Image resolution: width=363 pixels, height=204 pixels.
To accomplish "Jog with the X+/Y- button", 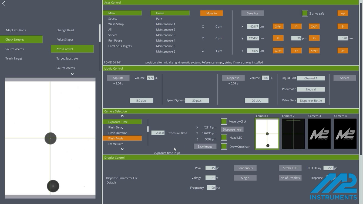I will [314, 26].
